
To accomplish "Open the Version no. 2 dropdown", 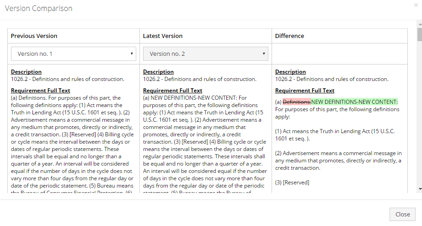I will (x=206, y=54).
